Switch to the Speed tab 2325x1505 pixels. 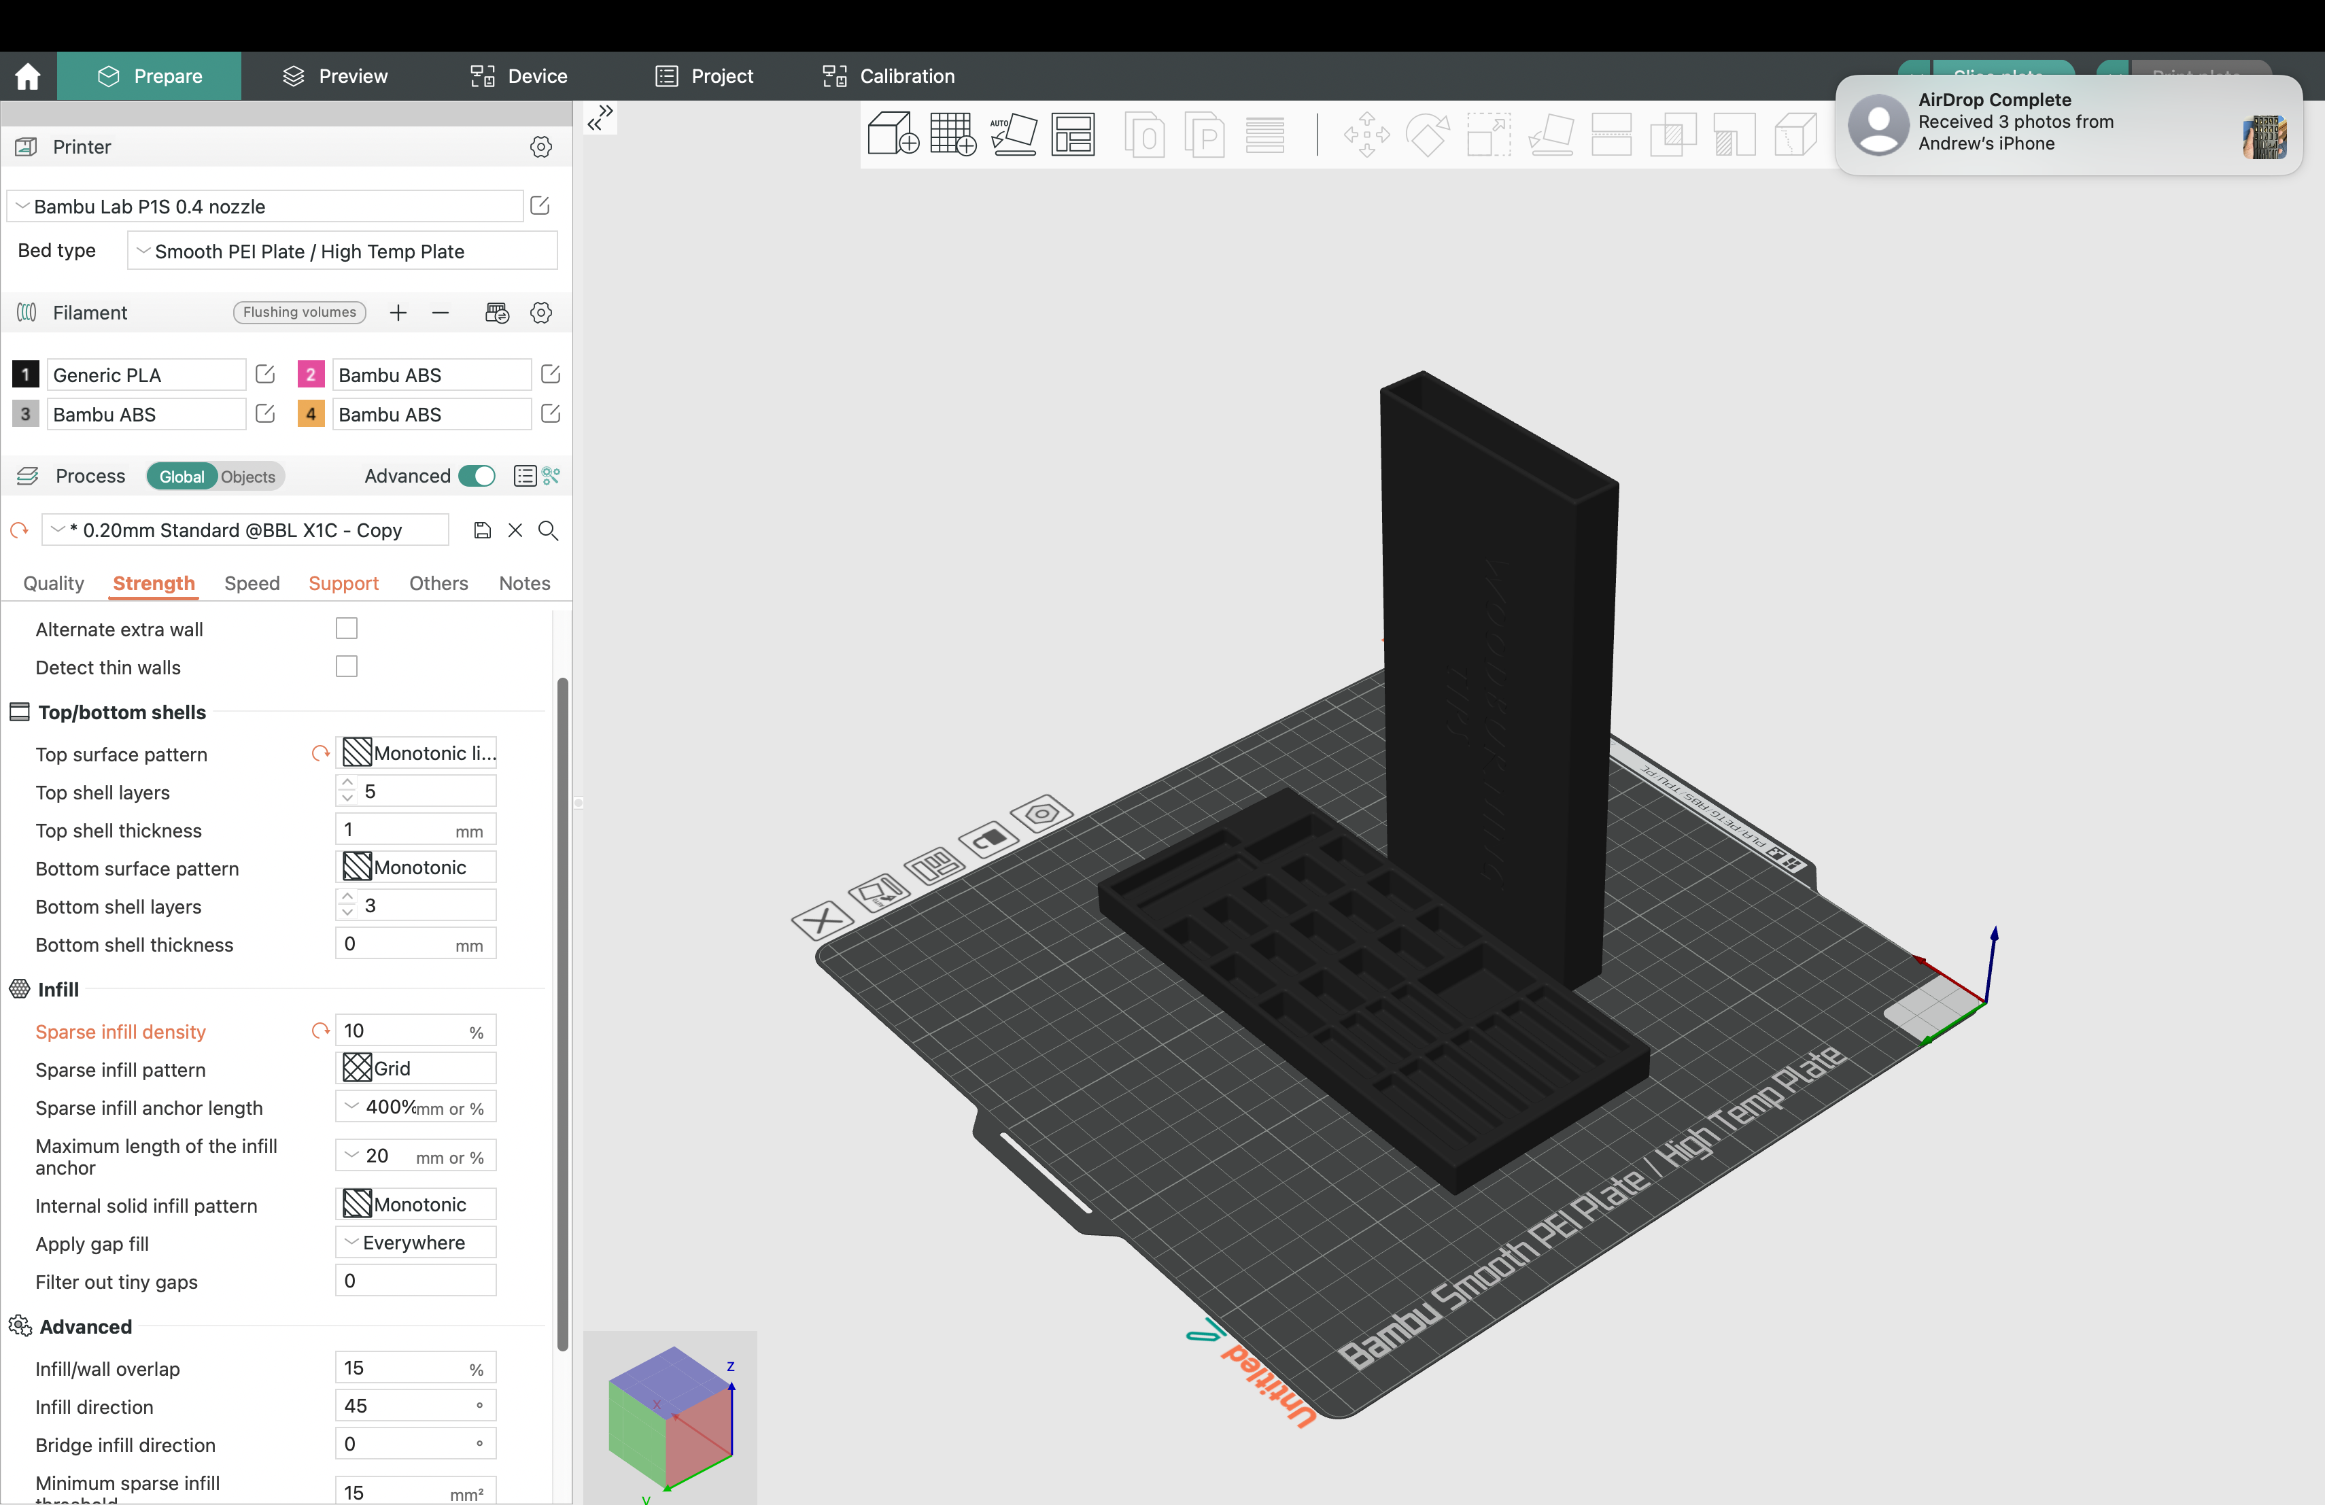tap(252, 583)
